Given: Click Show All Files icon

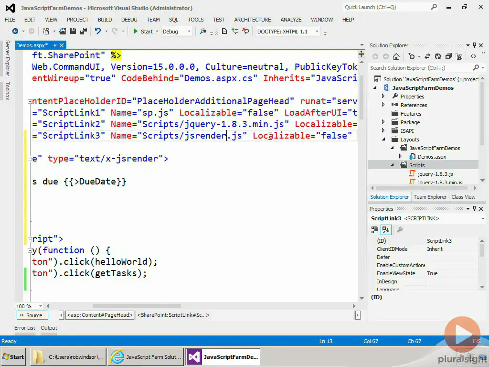Looking at the screenshot, I should (x=459, y=56).
